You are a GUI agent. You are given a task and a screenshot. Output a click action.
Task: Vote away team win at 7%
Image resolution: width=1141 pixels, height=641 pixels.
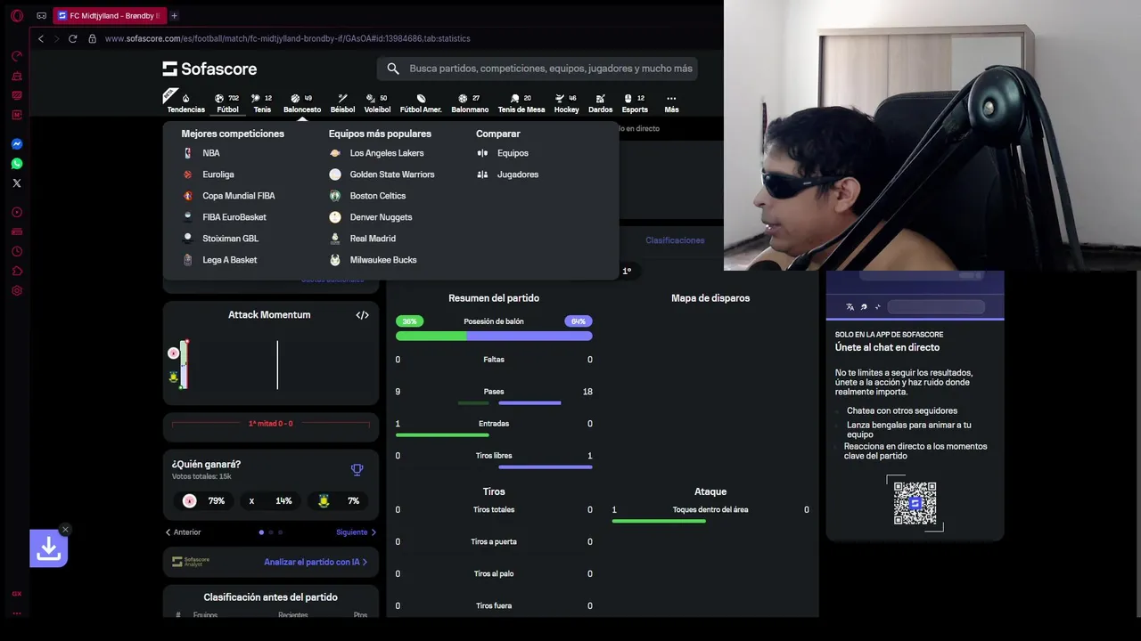click(x=338, y=501)
